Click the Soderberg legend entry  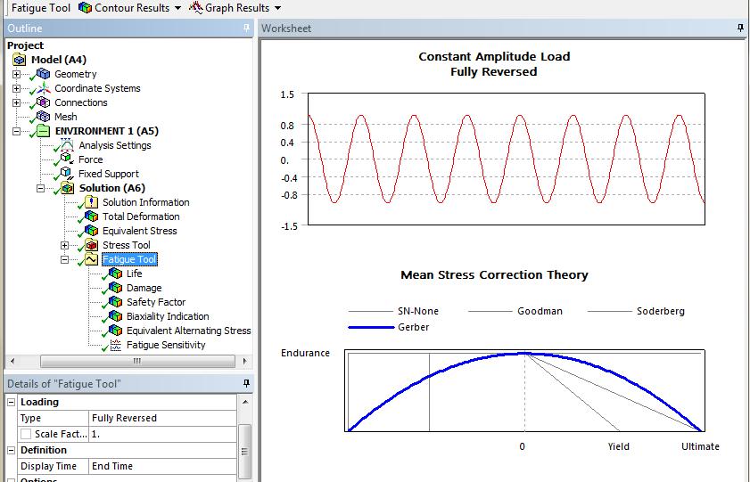click(x=636, y=311)
